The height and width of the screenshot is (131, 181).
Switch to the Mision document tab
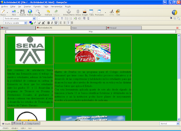[x=18, y=28]
